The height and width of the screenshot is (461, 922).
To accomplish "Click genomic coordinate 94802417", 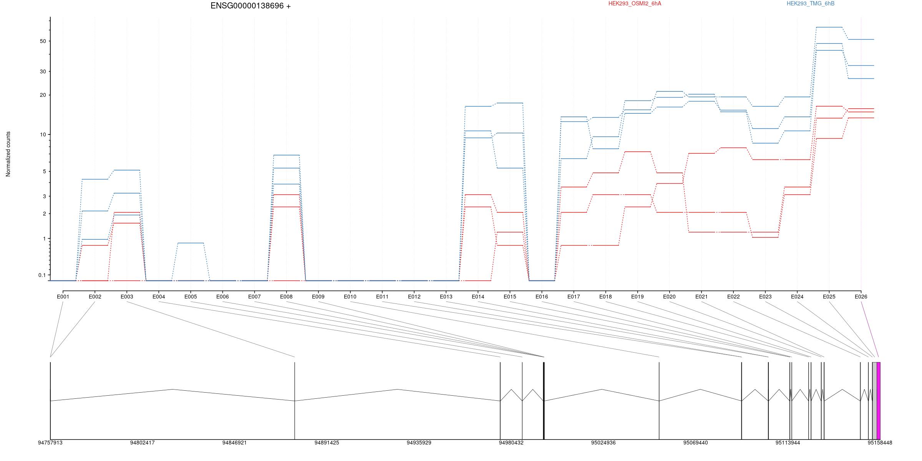I will pyautogui.click(x=143, y=443).
